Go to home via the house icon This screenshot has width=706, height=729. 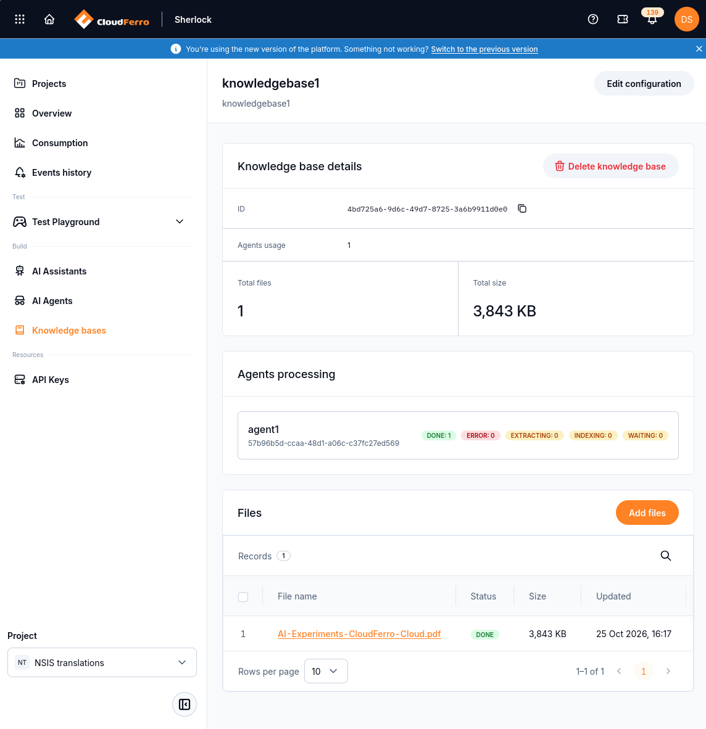[x=49, y=19]
